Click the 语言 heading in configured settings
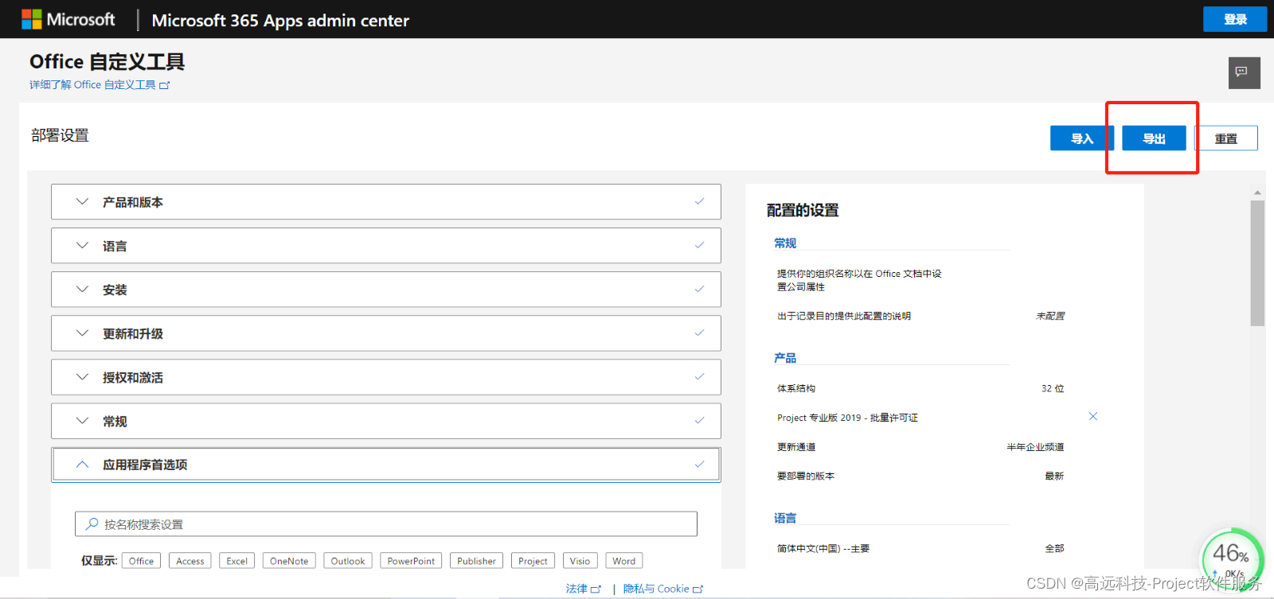 pyautogui.click(x=785, y=518)
